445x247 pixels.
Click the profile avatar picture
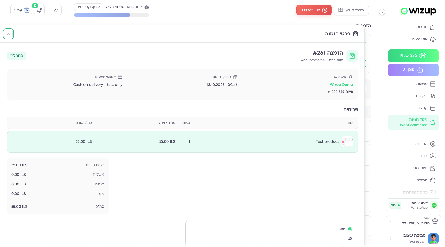coord(433,239)
